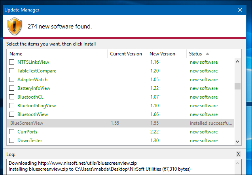The image size is (252, 175).
Task: Tick the TableTextCompare checkbox
Action: [x=11, y=71]
